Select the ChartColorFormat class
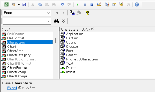This screenshot has height=92, width=155. click(21, 59)
